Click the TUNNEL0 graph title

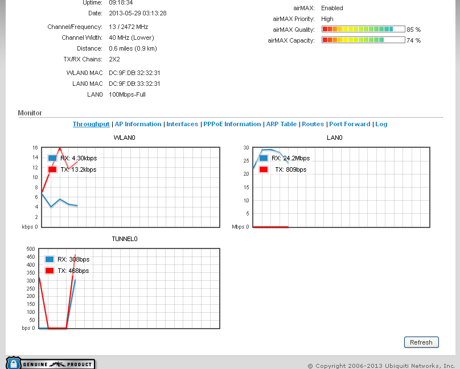click(x=125, y=239)
